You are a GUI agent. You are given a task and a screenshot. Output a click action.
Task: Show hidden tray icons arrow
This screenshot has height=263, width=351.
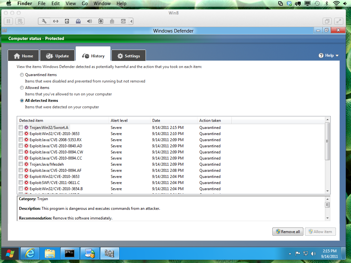[x=290, y=254]
